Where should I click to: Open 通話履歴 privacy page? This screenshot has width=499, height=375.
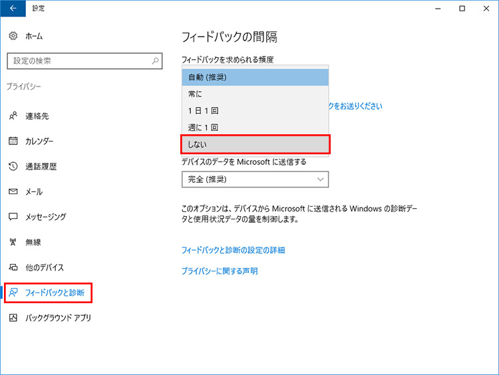(x=41, y=167)
